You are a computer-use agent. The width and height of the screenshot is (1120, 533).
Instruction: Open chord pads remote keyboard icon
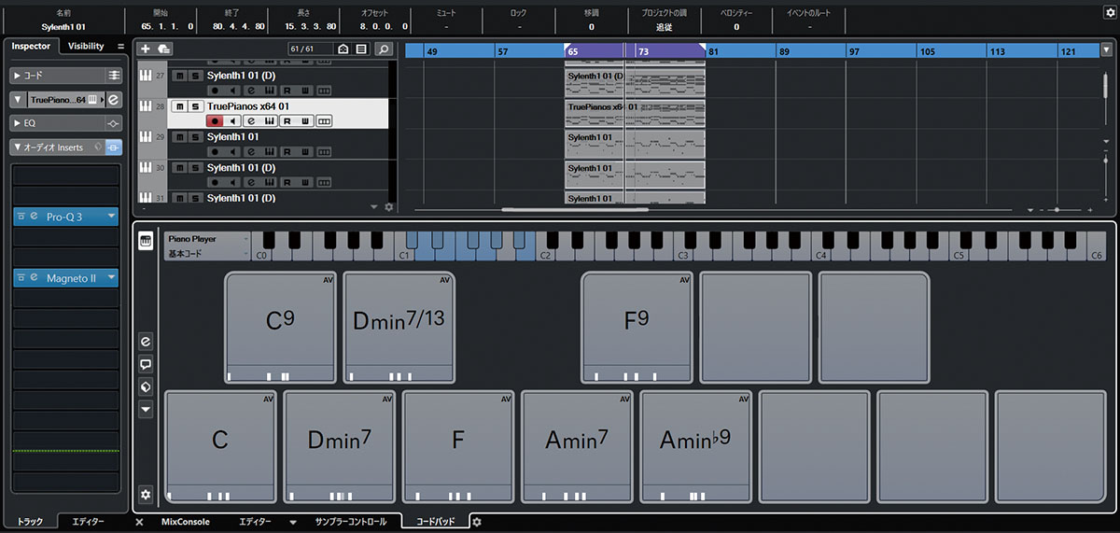pyautogui.click(x=146, y=242)
